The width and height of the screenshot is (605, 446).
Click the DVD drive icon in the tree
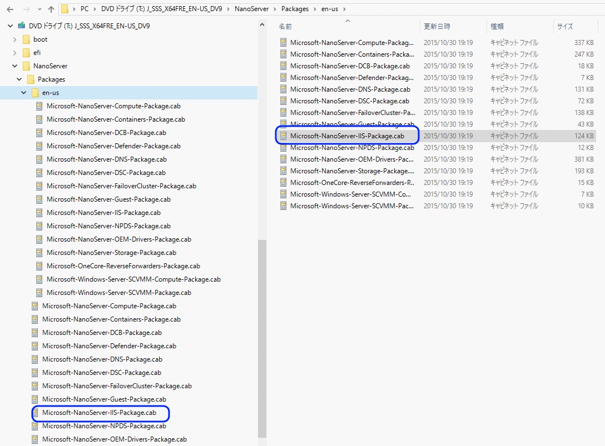22,26
